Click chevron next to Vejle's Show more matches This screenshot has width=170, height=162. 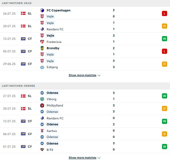coord(99,76)
